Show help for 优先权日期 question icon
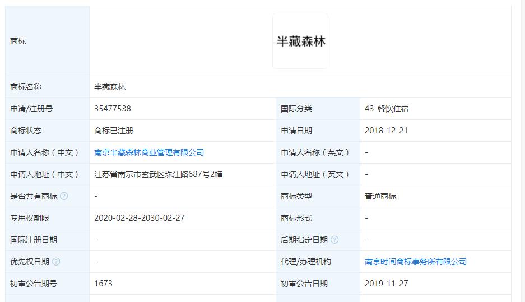The width and height of the screenshot is (525, 302). (x=56, y=262)
